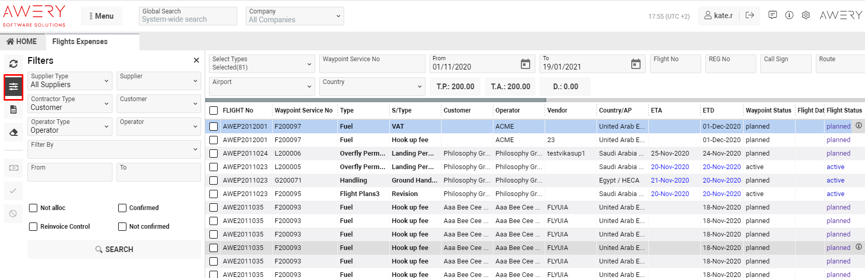Click the eraser clear-filters icon
The width and height of the screenshot is (865, 278).
coord(13,132)
